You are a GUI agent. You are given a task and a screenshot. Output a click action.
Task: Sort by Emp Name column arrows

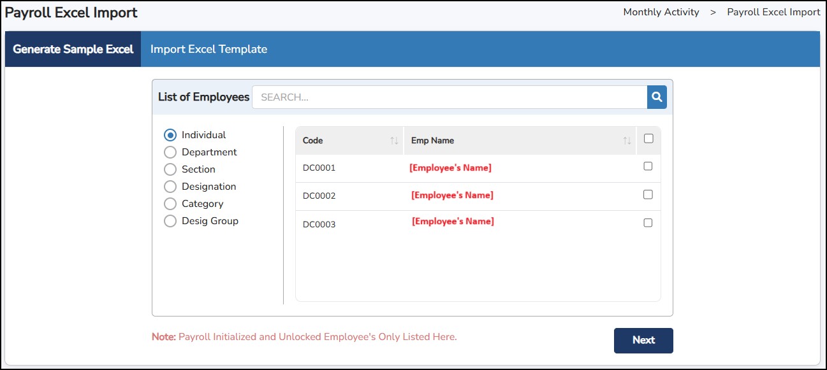pyautogui.click(x=627, y=141)
